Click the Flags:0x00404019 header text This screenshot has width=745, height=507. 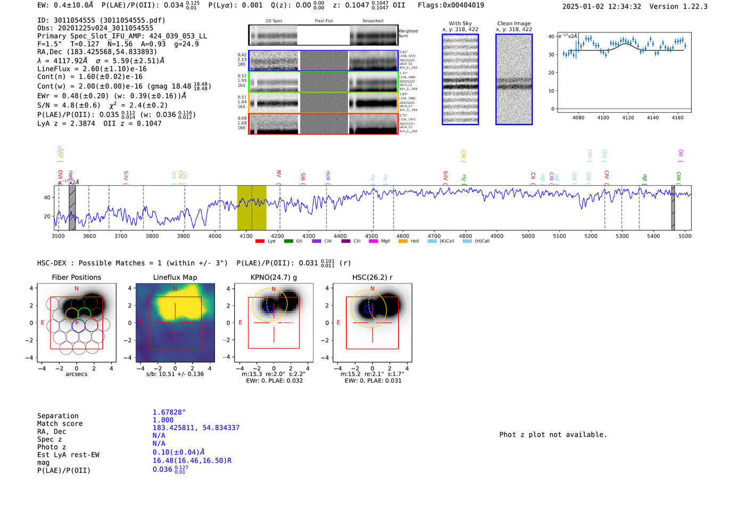pyautogui.click(x=451, y=5)
